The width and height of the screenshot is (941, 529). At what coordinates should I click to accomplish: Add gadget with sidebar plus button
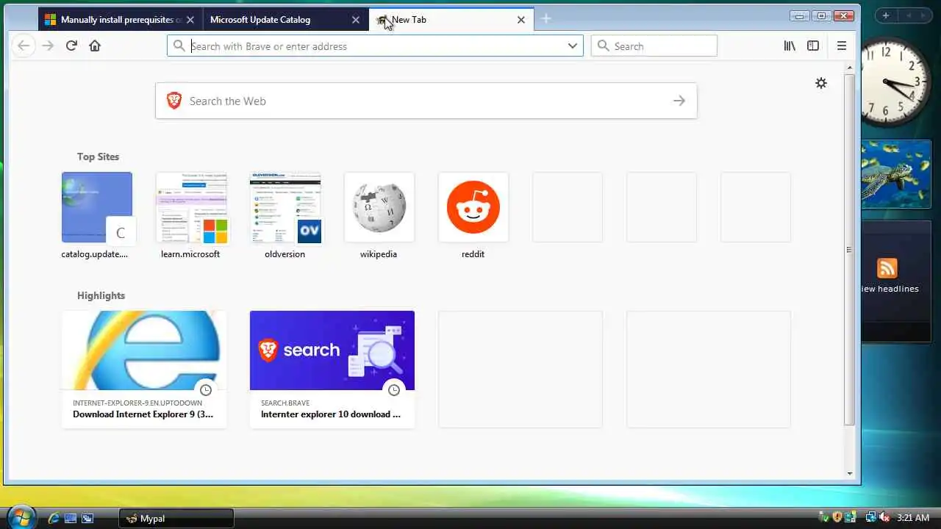(886, 15)
